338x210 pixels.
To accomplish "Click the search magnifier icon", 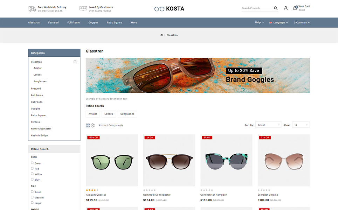I will point(276,8).
